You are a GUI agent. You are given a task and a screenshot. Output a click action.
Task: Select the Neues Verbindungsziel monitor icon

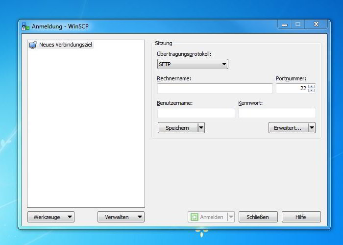coord(33,45)
